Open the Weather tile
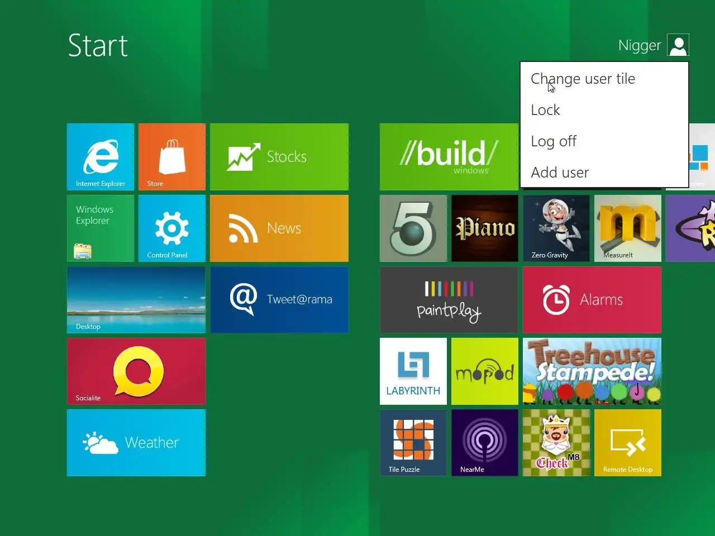 click(x=136, y=443)
